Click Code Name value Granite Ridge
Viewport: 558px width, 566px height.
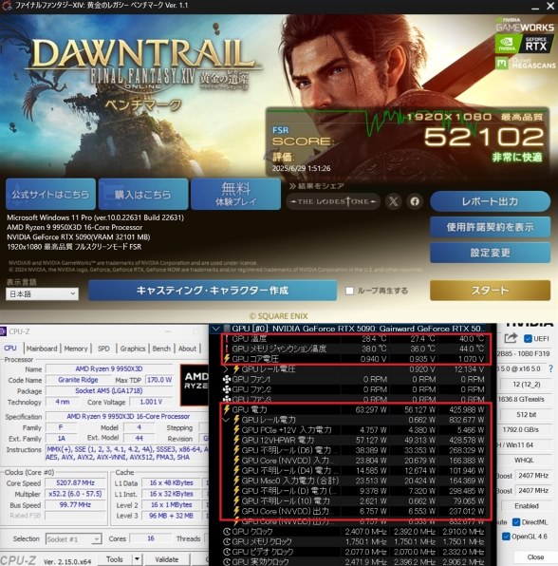(x=78, y=380)
